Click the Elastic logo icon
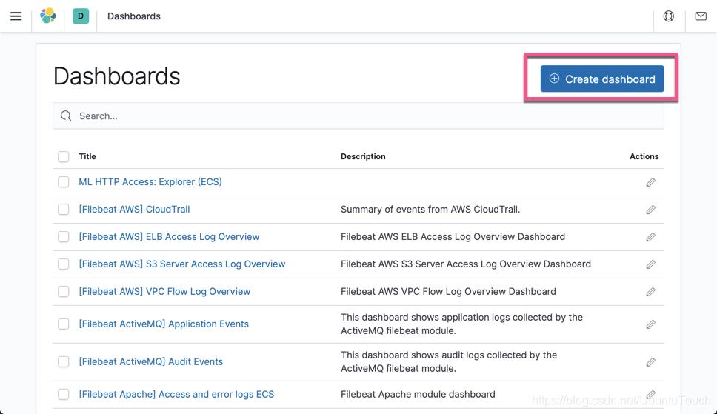The height and width of the screenshot is (414, 717). 48,16
